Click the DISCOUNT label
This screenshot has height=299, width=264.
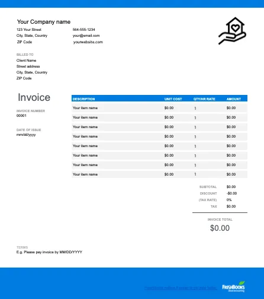click(x=208, y=193)
